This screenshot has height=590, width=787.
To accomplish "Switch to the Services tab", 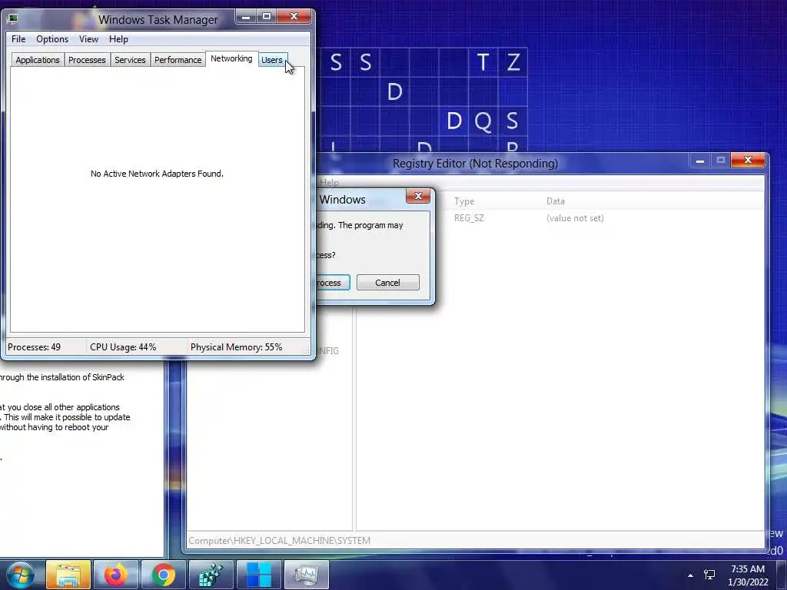I will [x=130, y=60].
